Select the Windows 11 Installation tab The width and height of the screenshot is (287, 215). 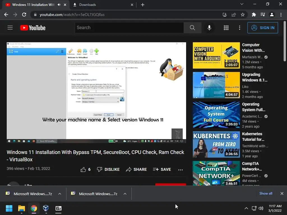pyautogui.click(x=33, y=5)
